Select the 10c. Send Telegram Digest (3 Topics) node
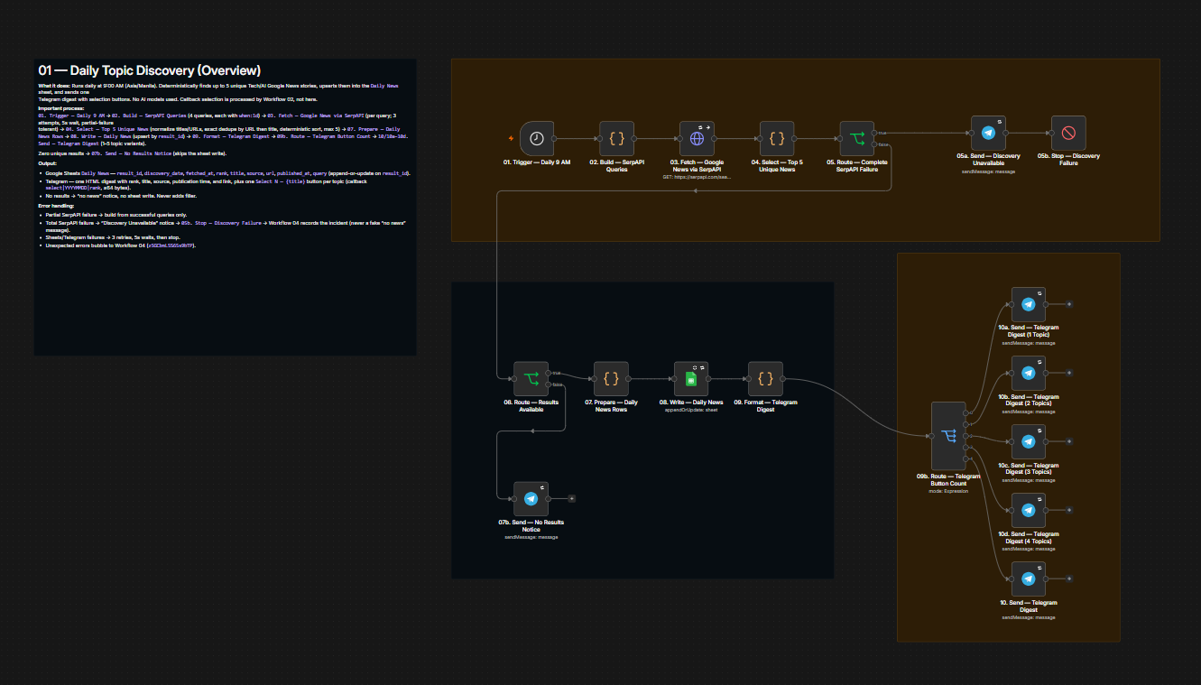The height and width of the screenshot is (685, 1201). click(x=1028, y=441)
